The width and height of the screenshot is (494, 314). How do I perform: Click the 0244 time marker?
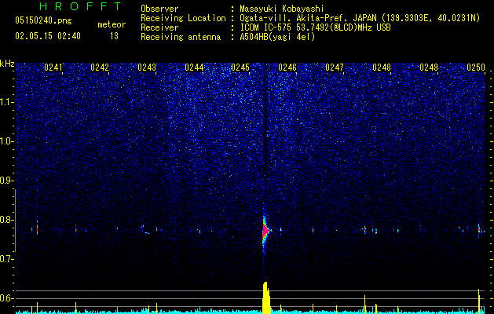[x=194, y=68]
